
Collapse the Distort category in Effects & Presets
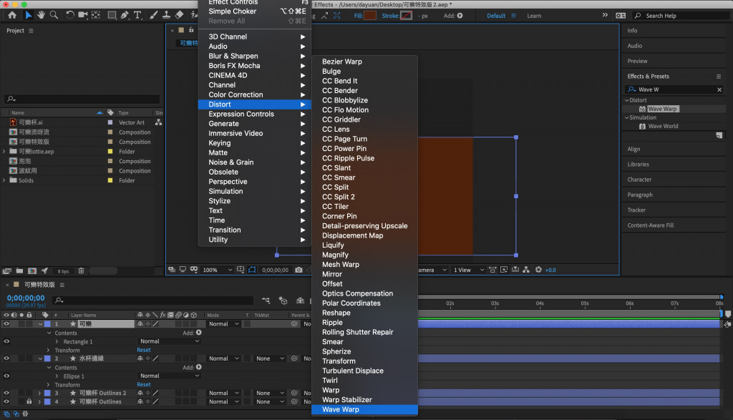(627, 100)
